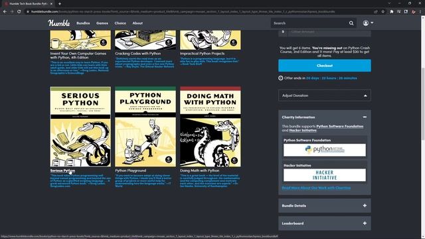Open the side panel icon in browser toolbar

point(406,12)
